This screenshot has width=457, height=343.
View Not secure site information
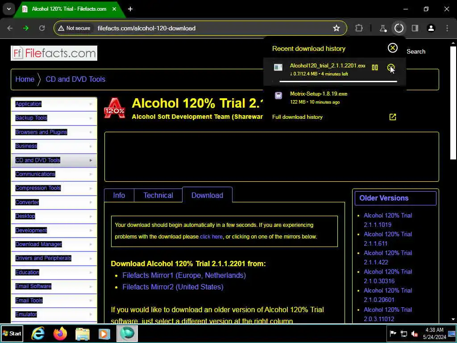click(x=74, y=28)
